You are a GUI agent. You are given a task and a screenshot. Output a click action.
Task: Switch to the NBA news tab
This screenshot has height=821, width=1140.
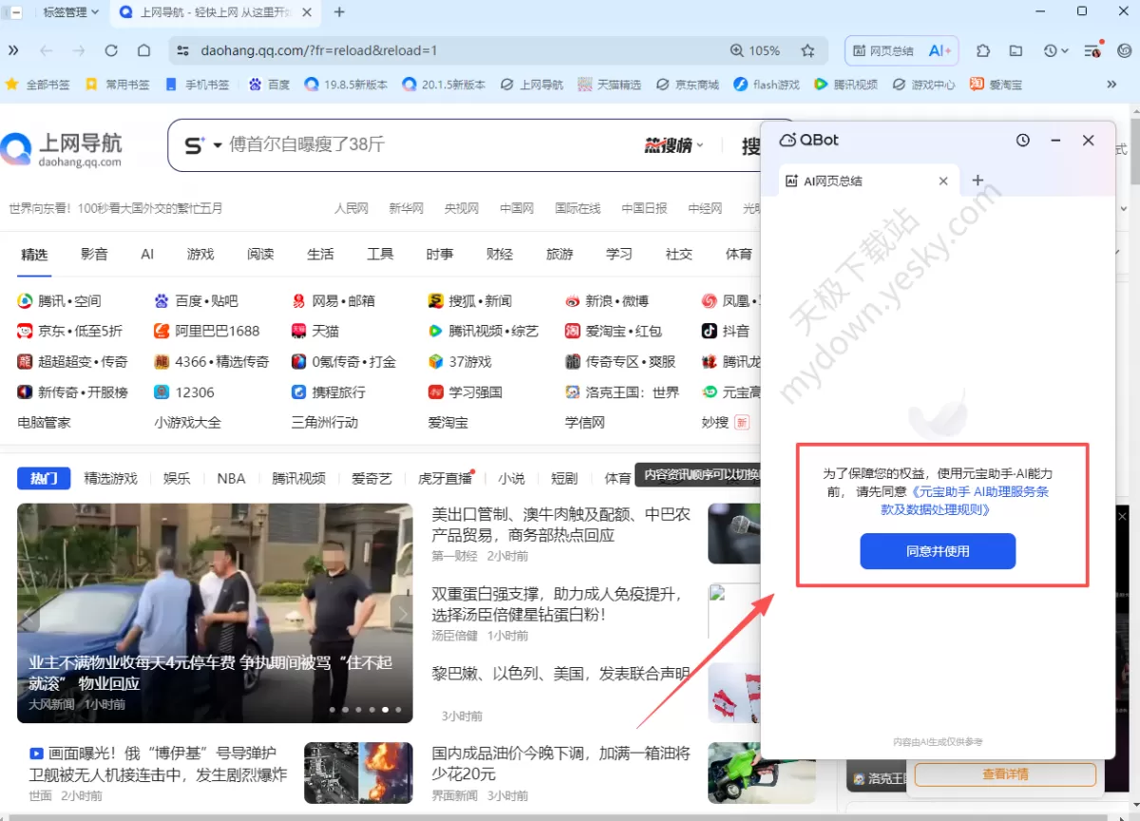click(231, 478)
